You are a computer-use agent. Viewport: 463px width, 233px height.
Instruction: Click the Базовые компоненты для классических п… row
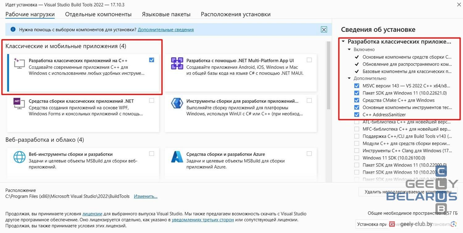(407, 71)
